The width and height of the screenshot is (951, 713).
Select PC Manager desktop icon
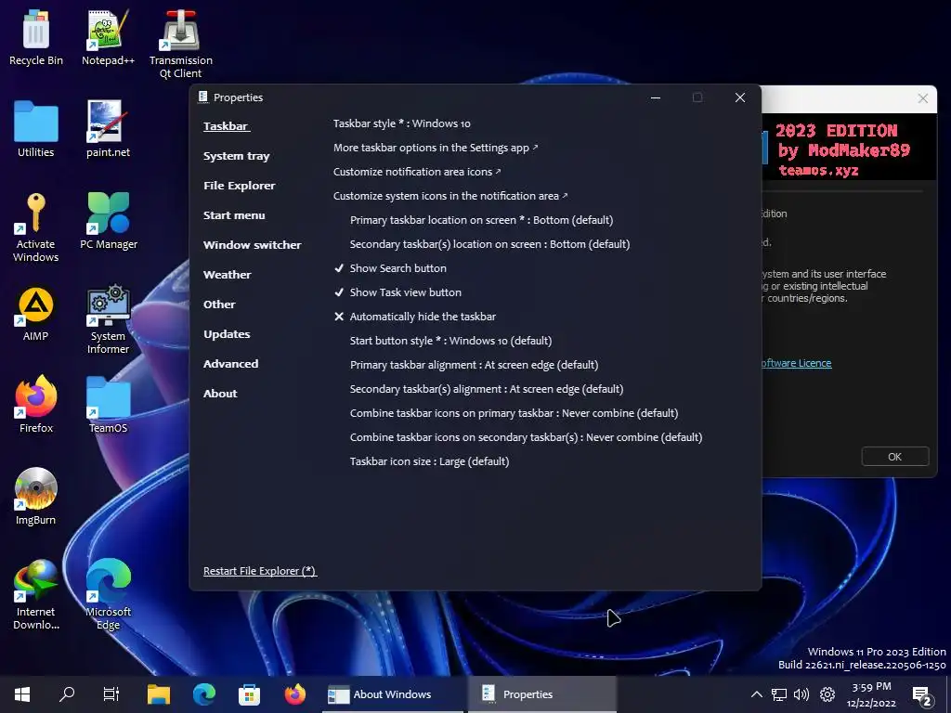108,221
